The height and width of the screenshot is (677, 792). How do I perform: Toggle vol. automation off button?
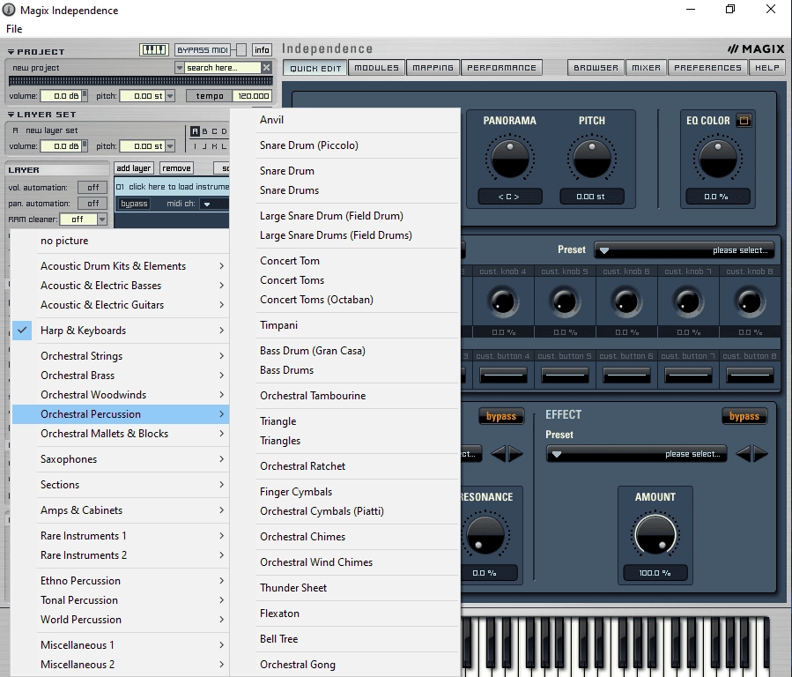point(93,188)
